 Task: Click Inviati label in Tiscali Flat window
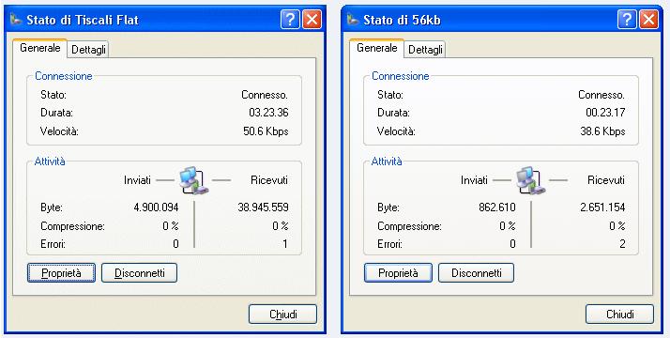[137, 180]
